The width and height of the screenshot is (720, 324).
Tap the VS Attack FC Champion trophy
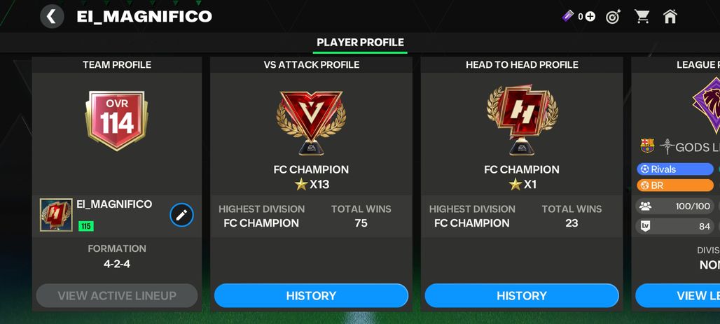[x=312, y=122]
